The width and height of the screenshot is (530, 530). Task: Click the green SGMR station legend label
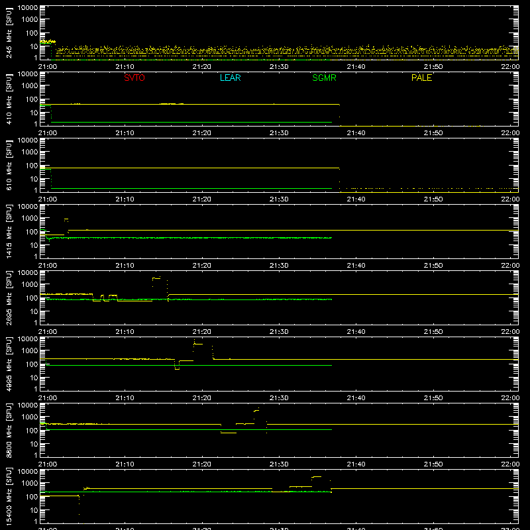324,78
